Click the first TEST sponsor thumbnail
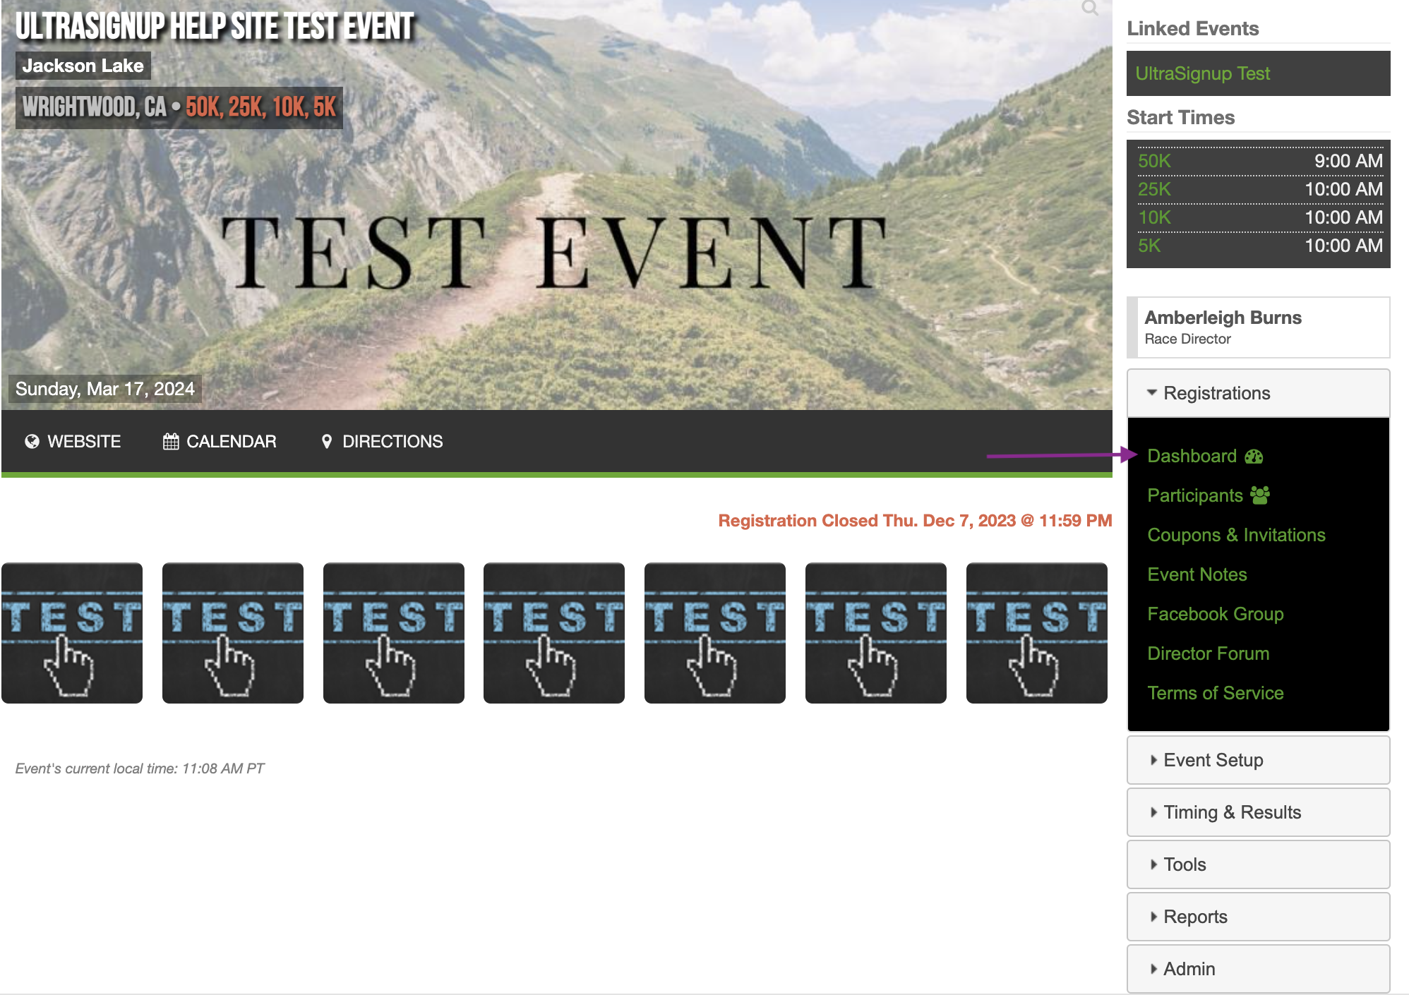Image resolution: width=1409 pixels, height=995 pixels. pos(72,633)
